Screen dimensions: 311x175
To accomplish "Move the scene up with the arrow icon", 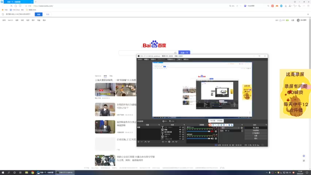I will coord(145,142).
